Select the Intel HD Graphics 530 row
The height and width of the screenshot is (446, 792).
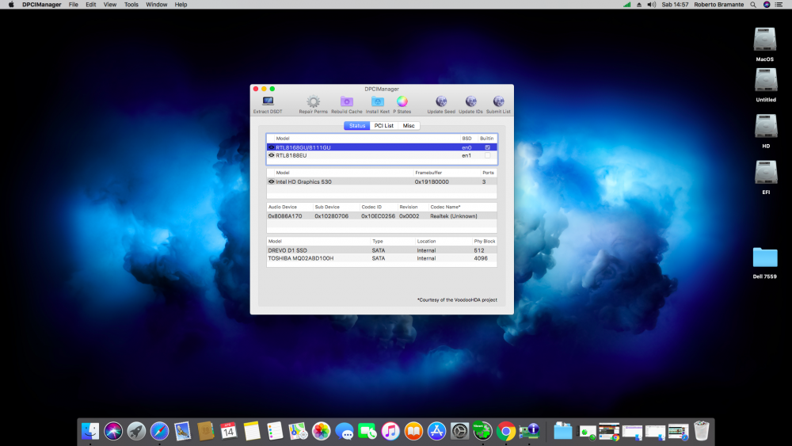click(382, 182)
